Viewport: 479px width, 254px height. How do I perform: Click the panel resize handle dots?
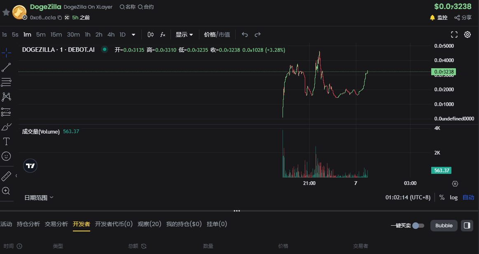click(x=237, y=211)
